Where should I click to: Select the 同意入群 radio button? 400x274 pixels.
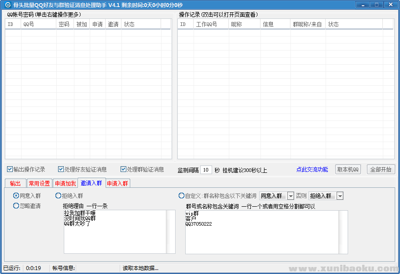coord(16,196)
